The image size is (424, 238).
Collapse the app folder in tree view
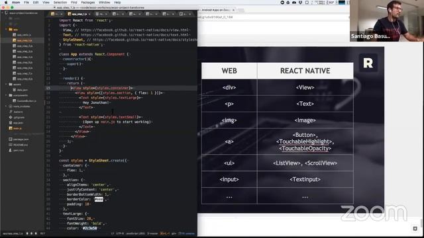click(6, 29)
